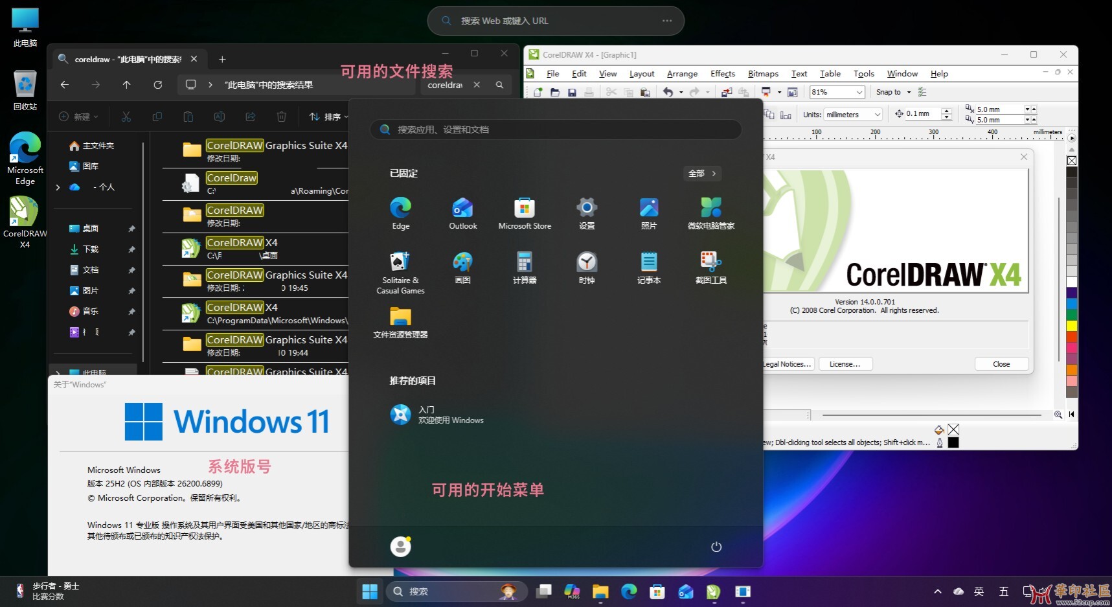
Task: Click 全部 to show all Start menu apps
Action: click(x=702, y=173)
